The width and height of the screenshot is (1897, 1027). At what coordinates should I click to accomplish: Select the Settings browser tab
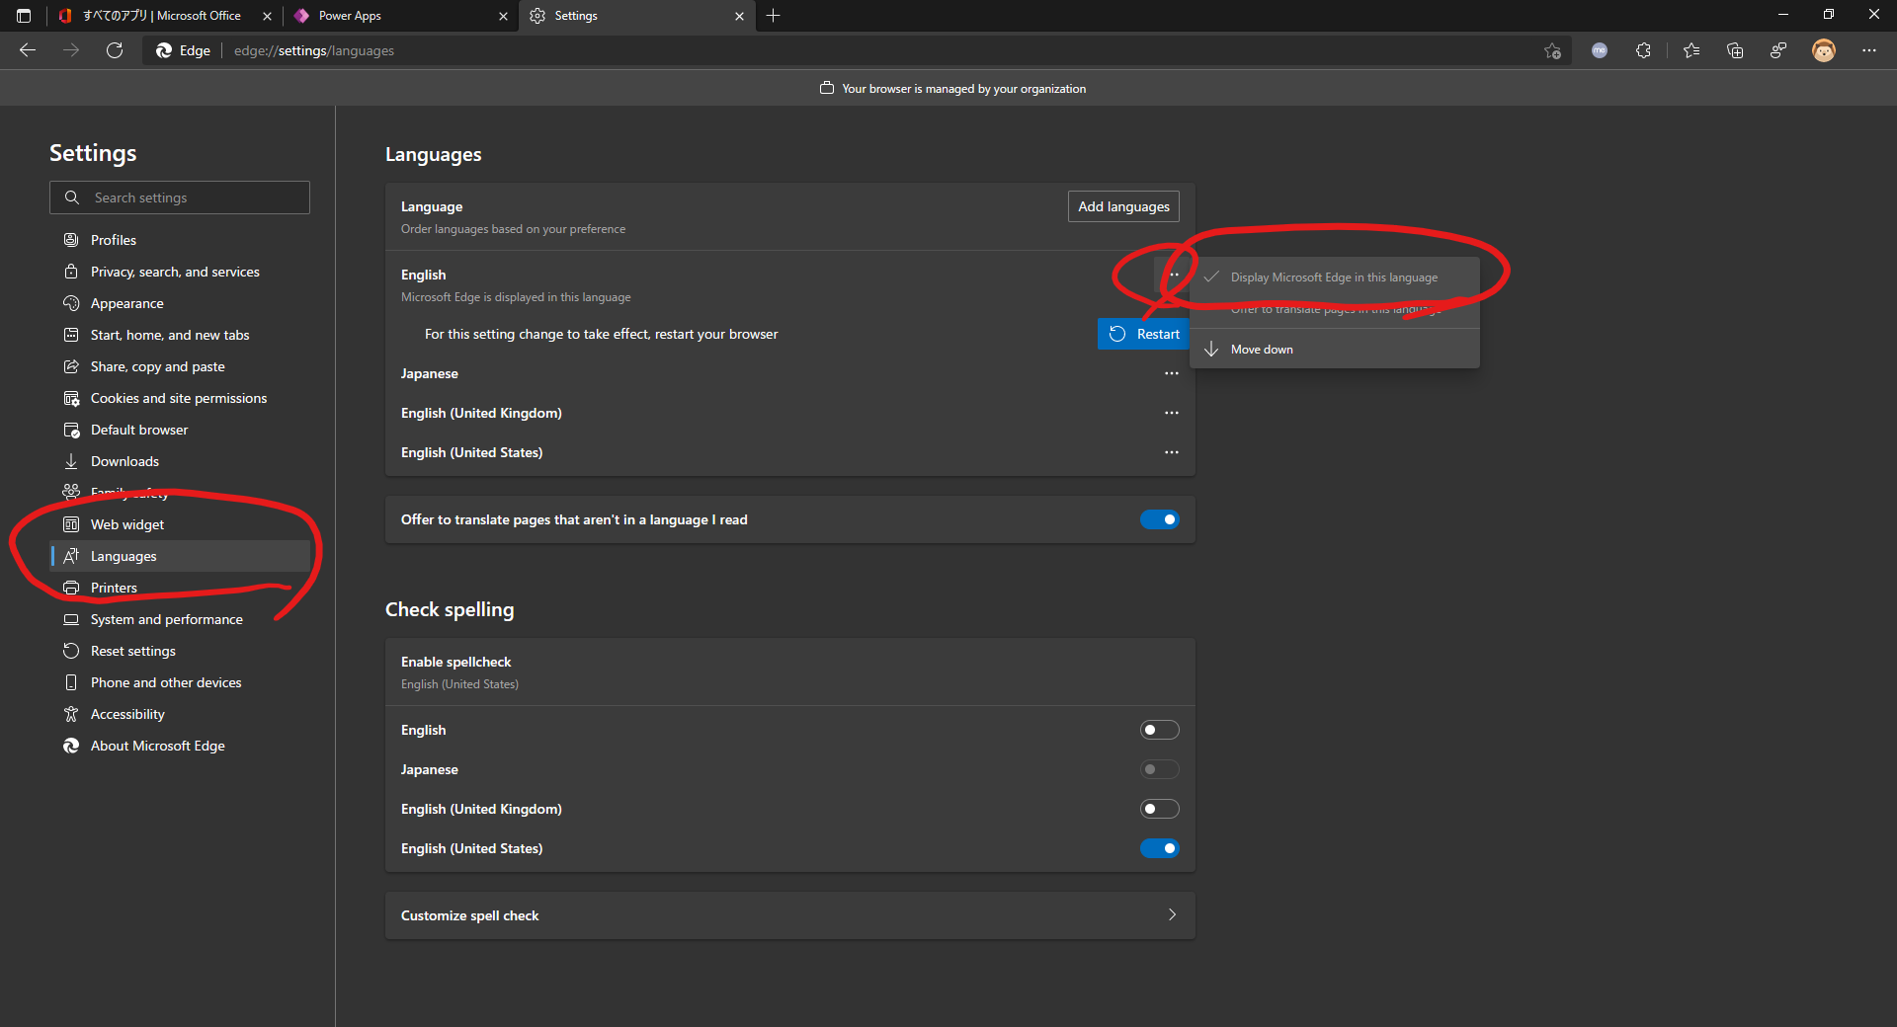[x=637, y=16]
